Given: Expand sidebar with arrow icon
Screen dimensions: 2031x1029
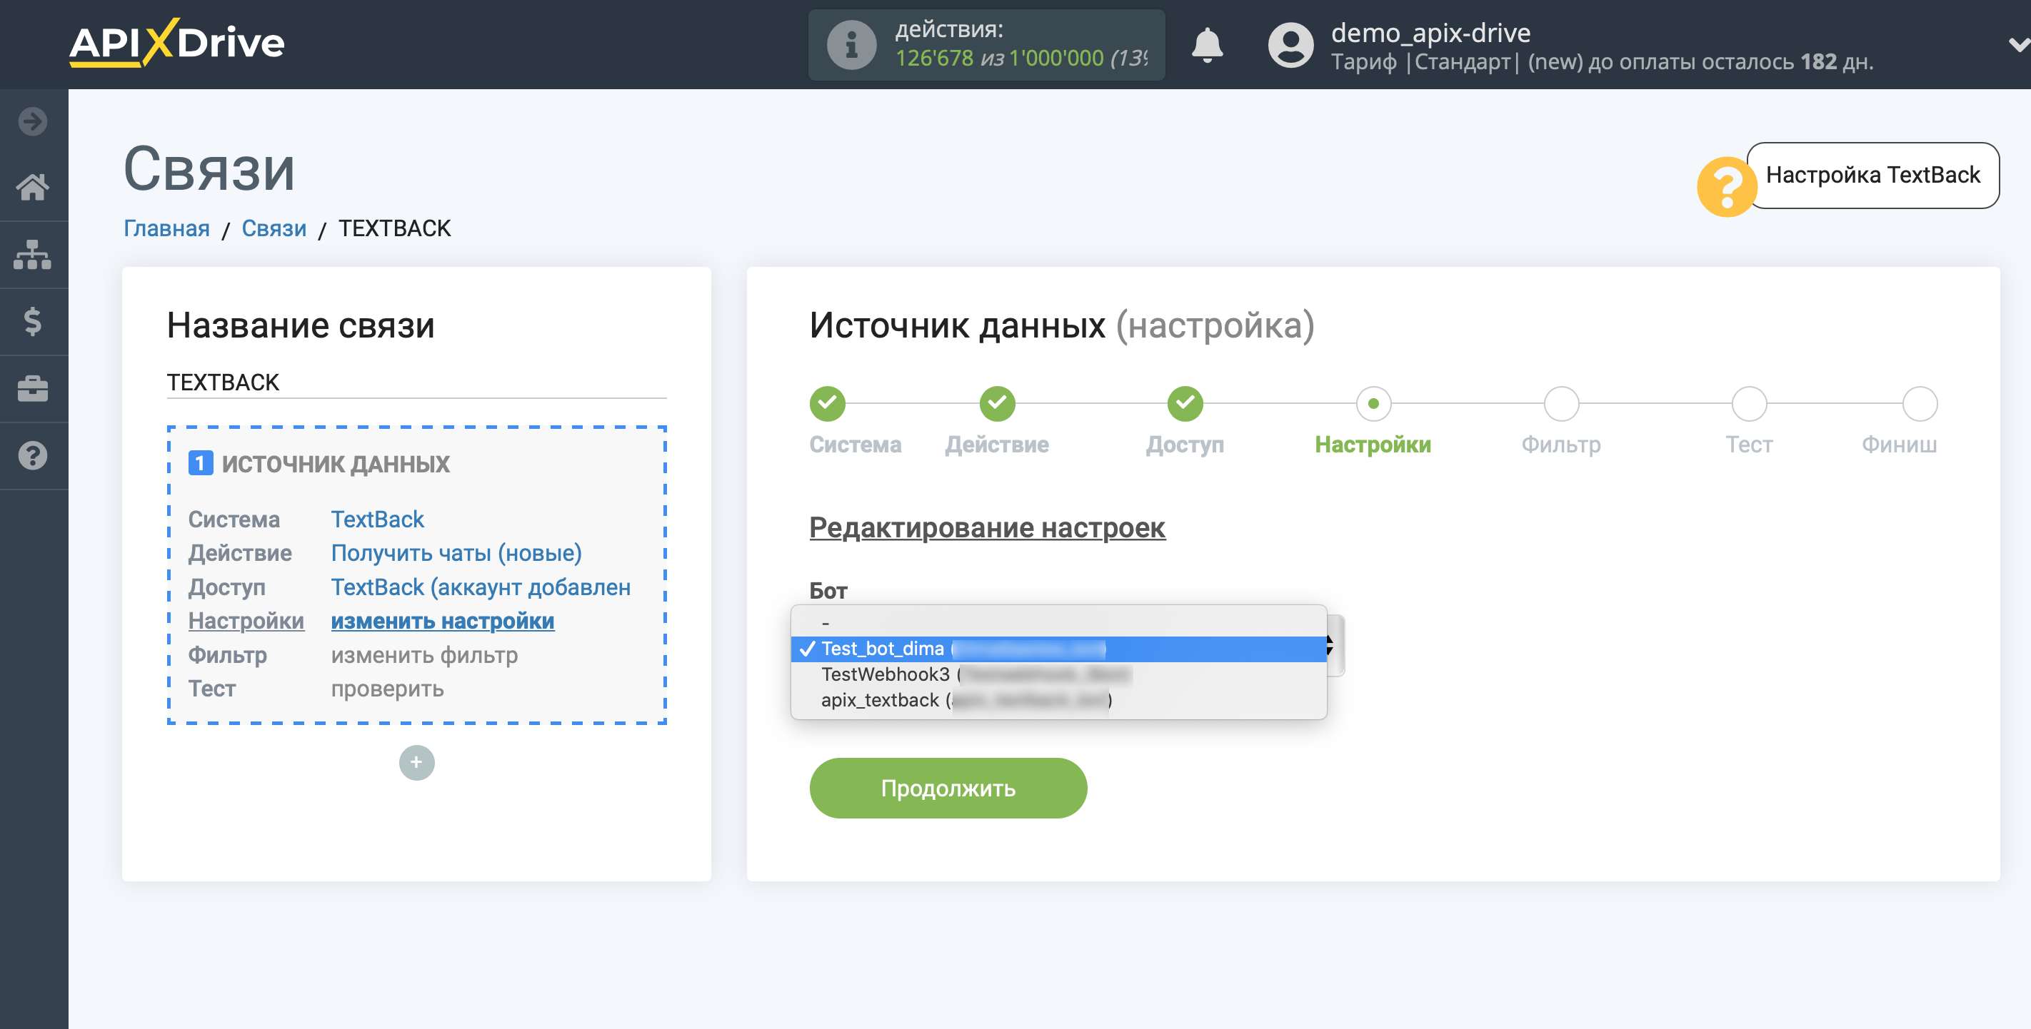Looking at the screenshot, I should [33, 121].
